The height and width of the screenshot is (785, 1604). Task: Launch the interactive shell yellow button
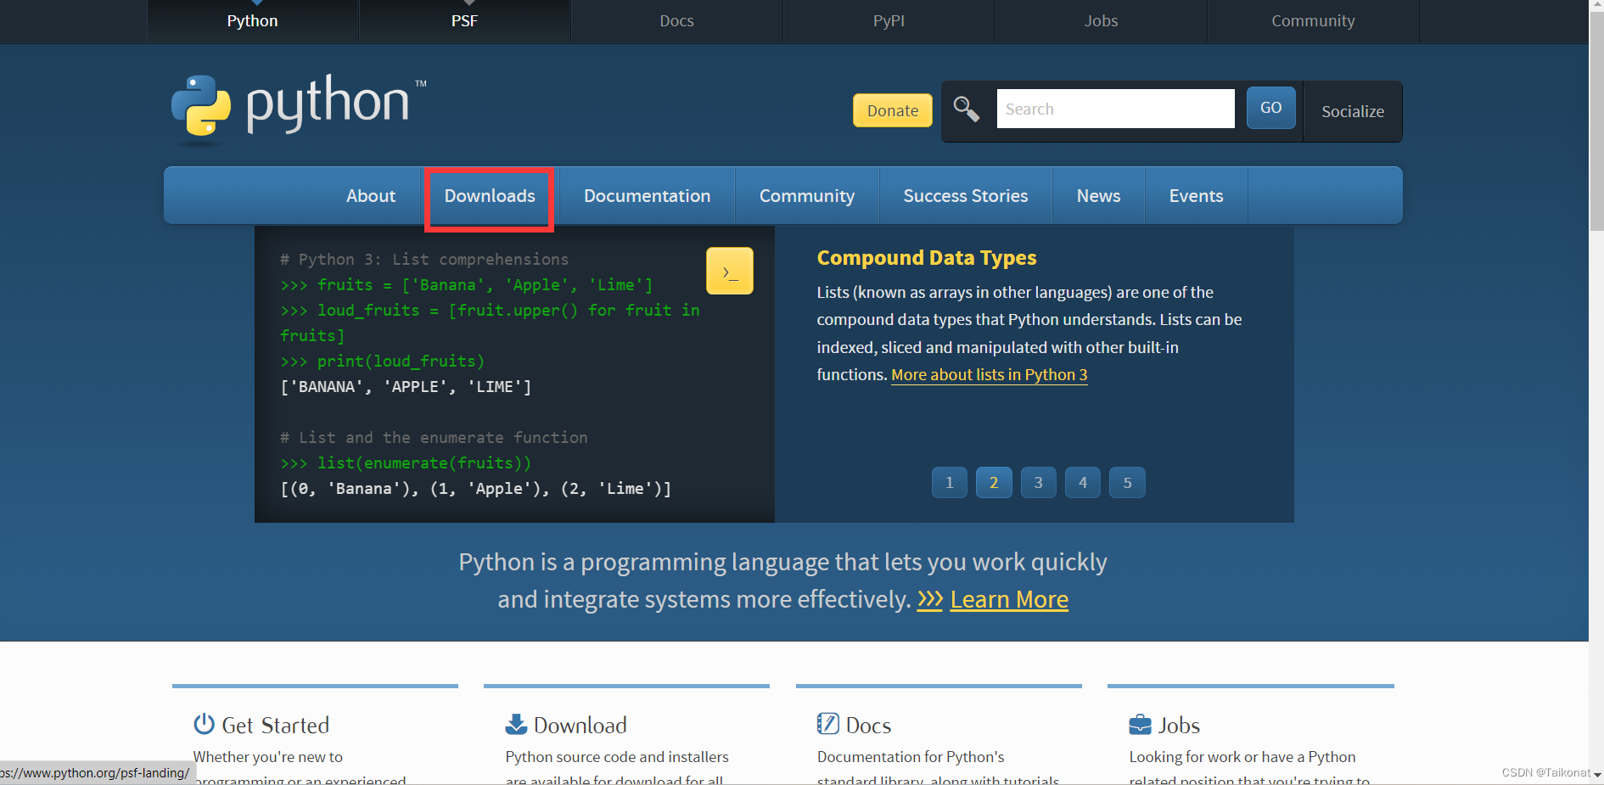pos(730,272)
